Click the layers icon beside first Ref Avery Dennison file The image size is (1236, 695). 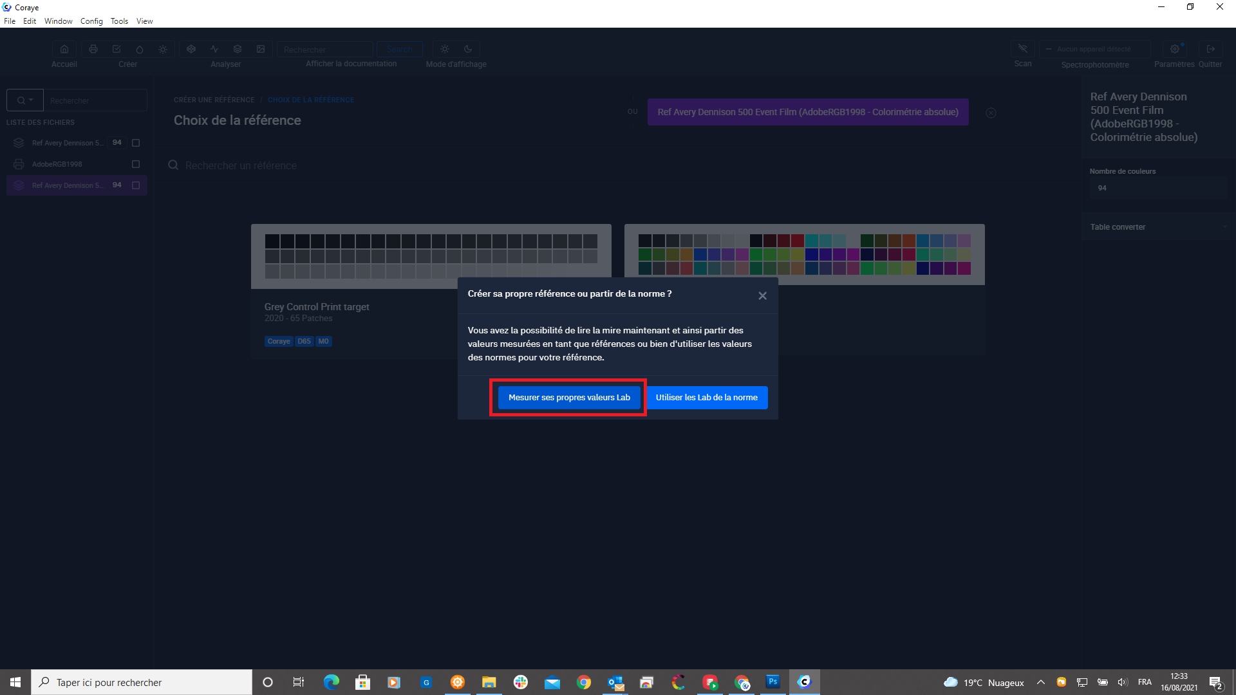tap(19, 143)
